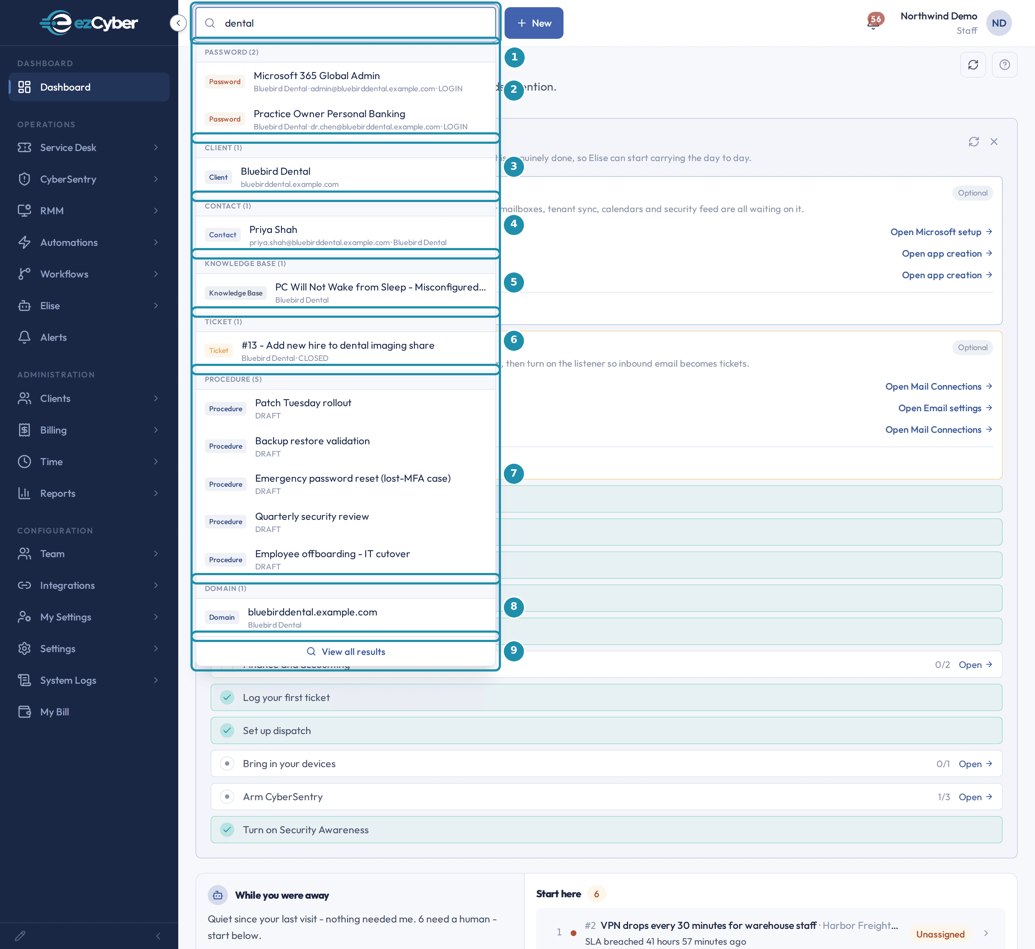Click the Dashboard grid icon
This screenshot has width=1035, height=949.
[x=24, y=87]
